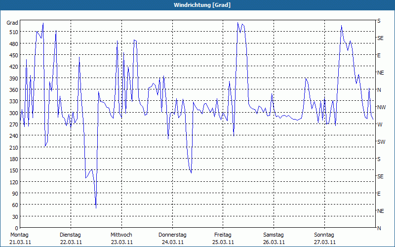Click the date 21.03.11
Viewport: 395px width, 247px height.
coord(20,243)
